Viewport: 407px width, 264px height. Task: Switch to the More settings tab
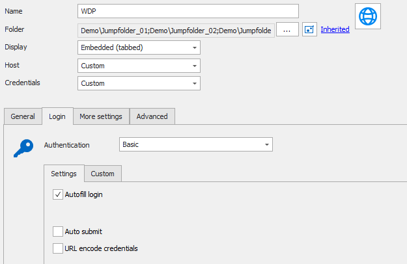pyautogui.click(x=101, y=116)
